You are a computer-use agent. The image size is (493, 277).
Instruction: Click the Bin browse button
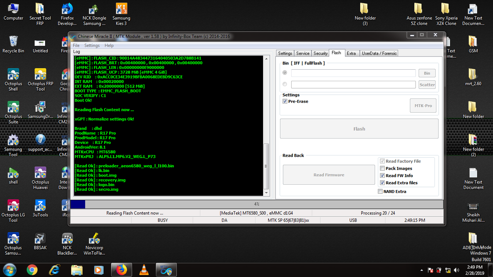(427, 73)
